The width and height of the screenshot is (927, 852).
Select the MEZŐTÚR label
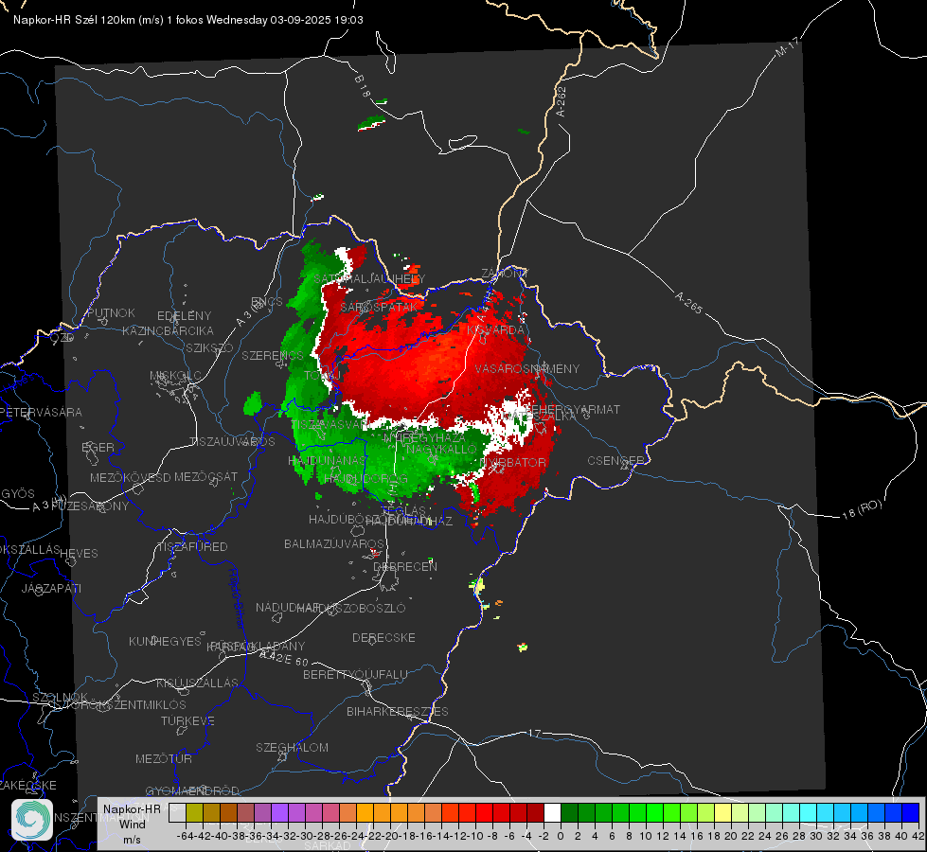click(164, 758)
